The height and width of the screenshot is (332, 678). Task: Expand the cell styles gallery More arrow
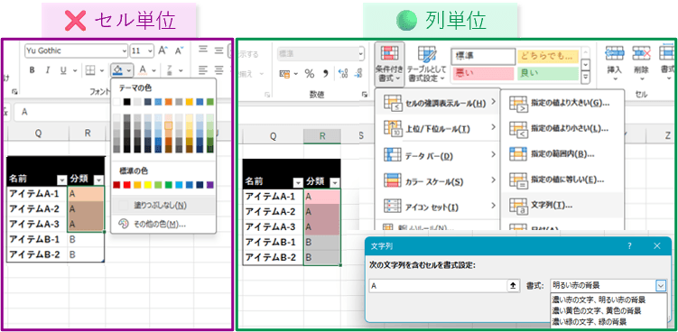(x=586, y=77)
